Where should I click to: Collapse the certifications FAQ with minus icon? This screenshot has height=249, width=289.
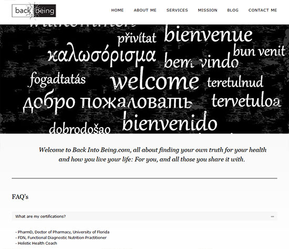272,216
